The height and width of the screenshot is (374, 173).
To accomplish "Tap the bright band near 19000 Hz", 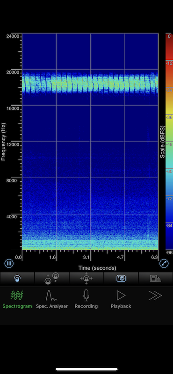I will click(90, 83).
